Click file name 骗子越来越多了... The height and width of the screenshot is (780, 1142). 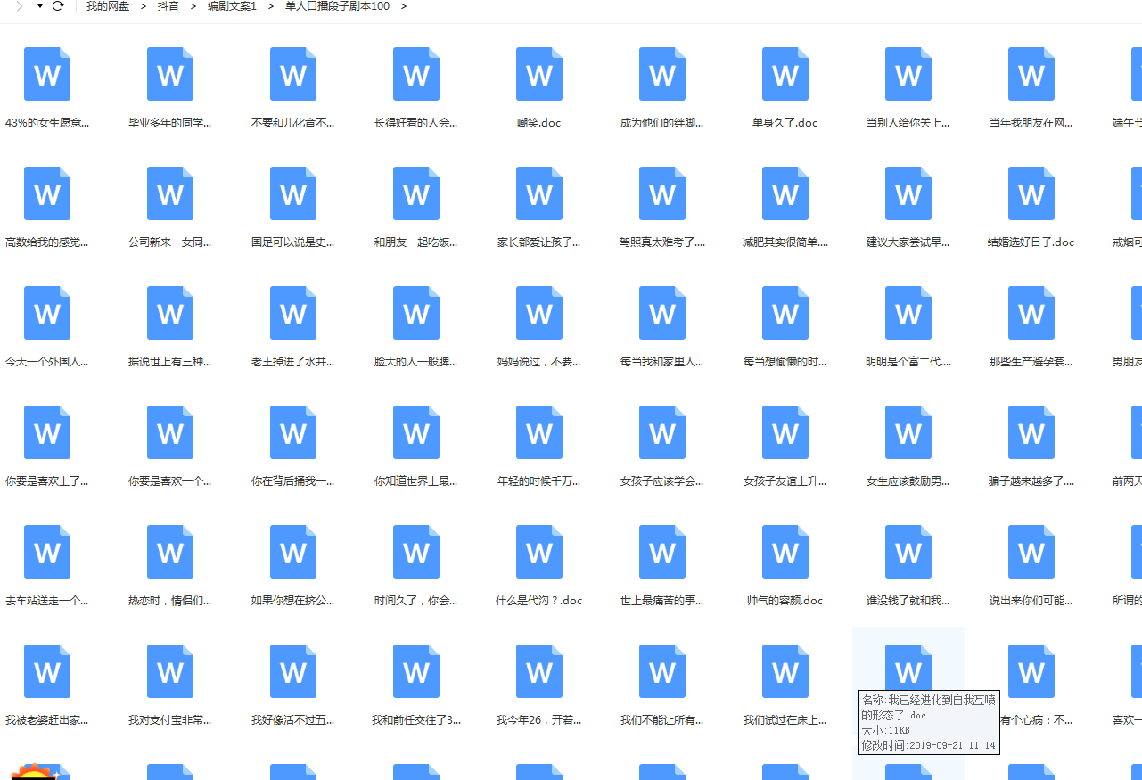tap(1031, 481)
